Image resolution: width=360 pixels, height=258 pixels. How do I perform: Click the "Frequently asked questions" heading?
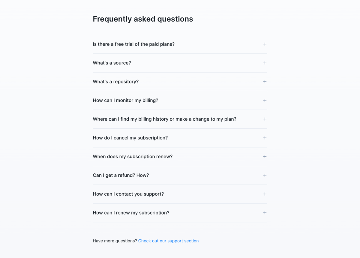pyautogui.click(x=143, y=19)
